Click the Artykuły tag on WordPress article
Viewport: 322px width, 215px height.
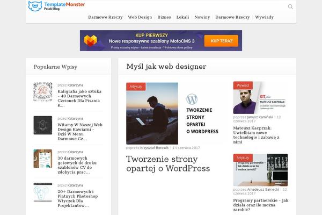pyautogui.click(x=136, y=87)
